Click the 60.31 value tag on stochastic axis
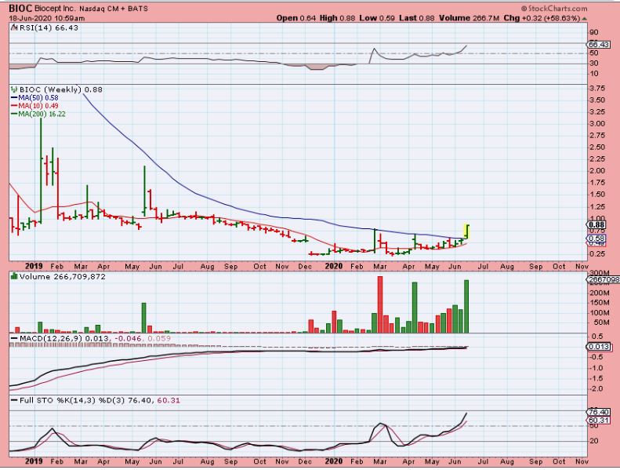Image resolution: width=620 pixels, height=470 pixels. (x=599, y=420)
